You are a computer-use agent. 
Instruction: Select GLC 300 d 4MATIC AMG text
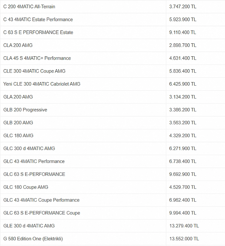tap(29, 148)
